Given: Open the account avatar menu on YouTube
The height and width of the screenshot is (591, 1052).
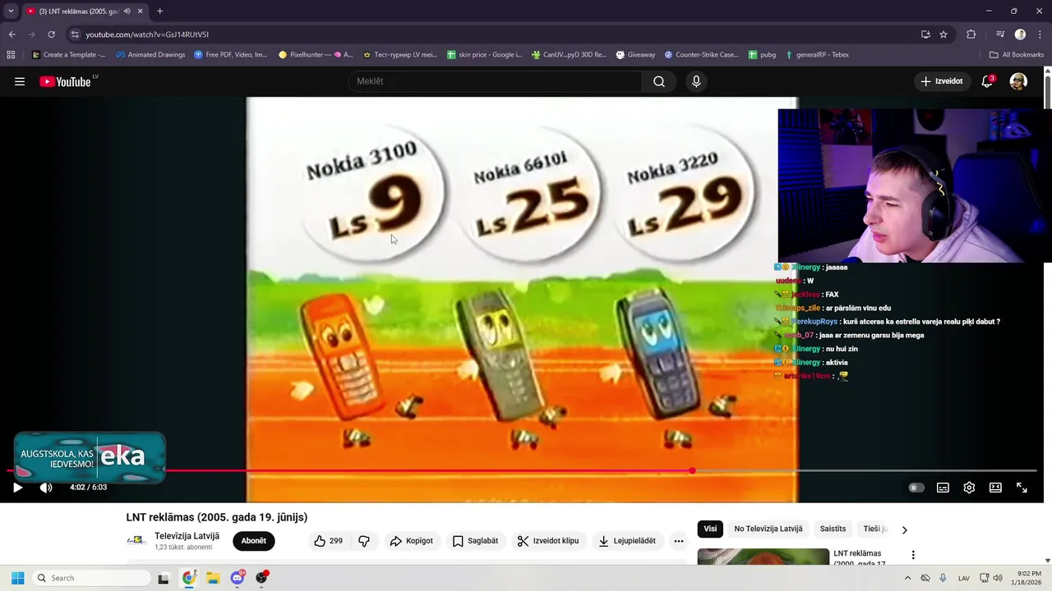Looking at the screenshot, I should tap(1018, 81).
